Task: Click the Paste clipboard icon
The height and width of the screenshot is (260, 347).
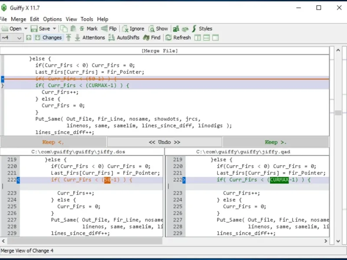Action: tap(73, 29)
